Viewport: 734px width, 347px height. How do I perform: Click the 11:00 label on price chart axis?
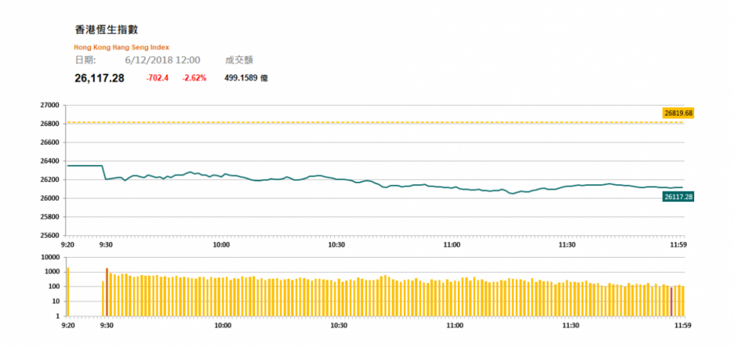[452, 245]
